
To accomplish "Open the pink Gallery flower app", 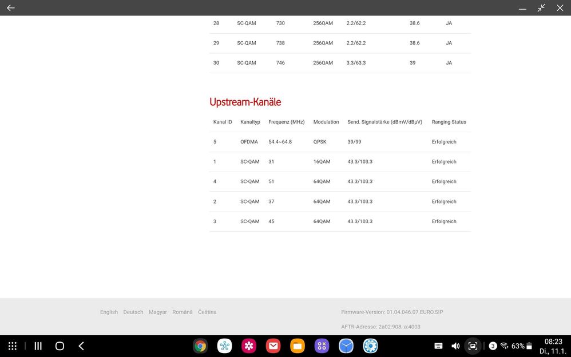I will pyautogui.click(x=248, y=346).
